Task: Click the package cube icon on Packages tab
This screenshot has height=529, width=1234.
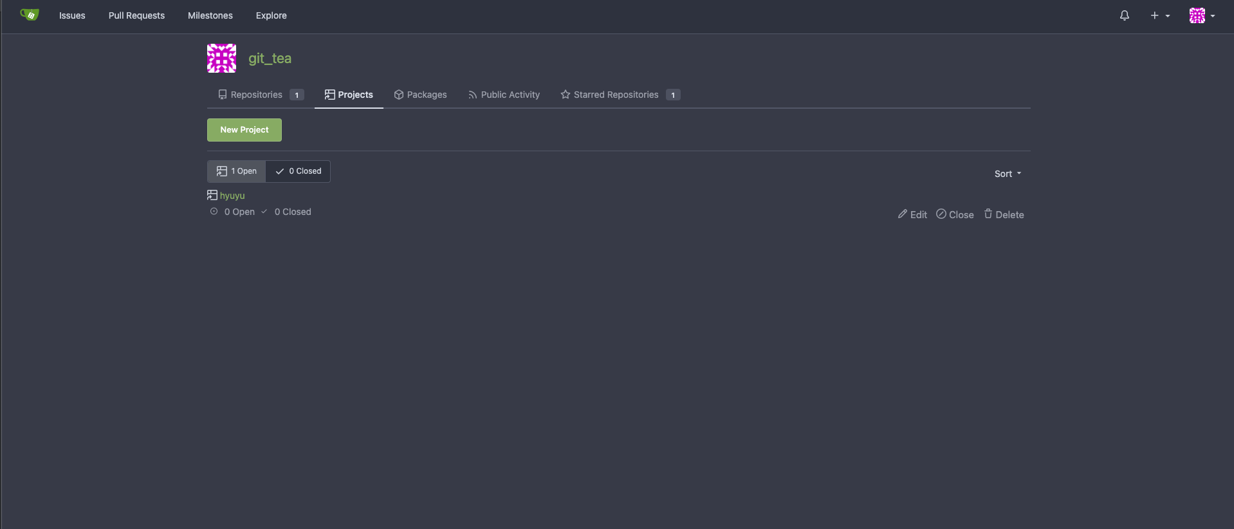Action: pos(399,95)
